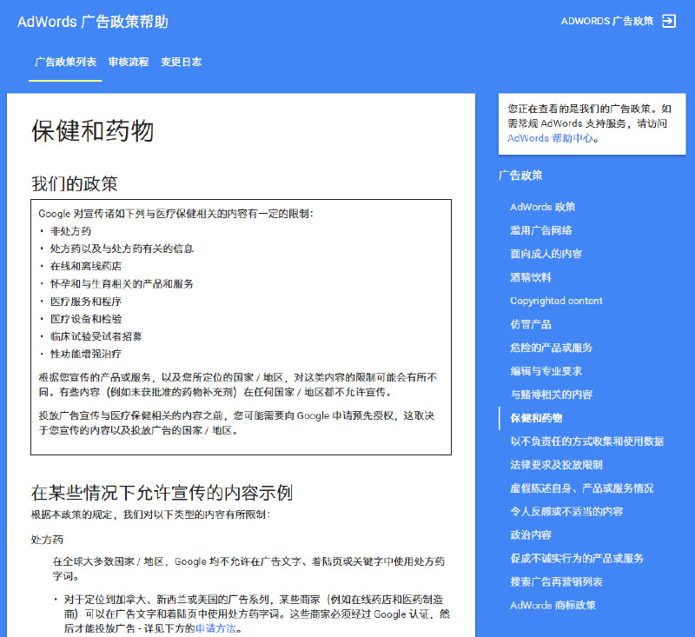The width and height of the screenshot is (695, 637).
Task: Open 搜索广告再营销列表 policy link
Action: (556, 582)
